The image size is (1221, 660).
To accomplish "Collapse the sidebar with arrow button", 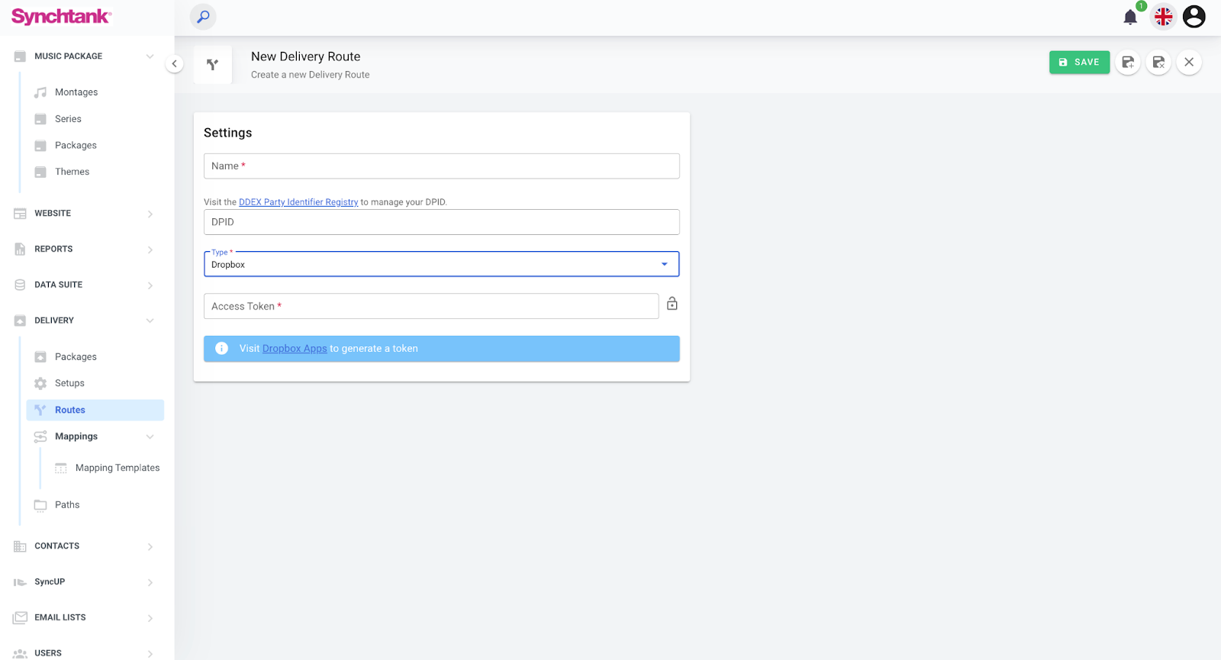I will pyautogui.click(x=175, y=64).
